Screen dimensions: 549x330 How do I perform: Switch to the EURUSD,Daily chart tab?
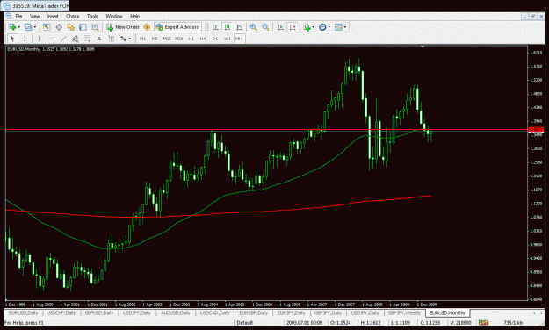click(x=24, y=312)
